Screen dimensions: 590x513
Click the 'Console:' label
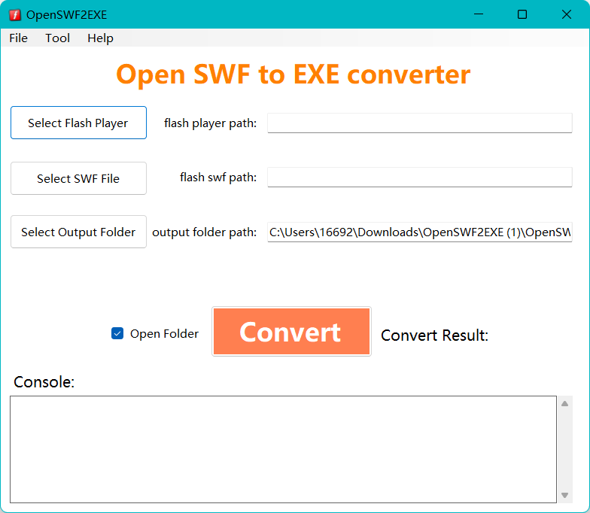coord(44,382)
